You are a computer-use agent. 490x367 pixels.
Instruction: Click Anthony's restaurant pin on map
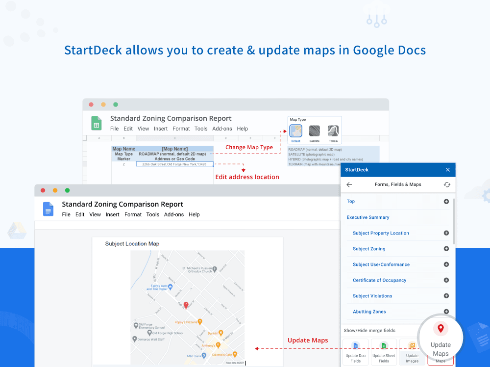[218, 345]
